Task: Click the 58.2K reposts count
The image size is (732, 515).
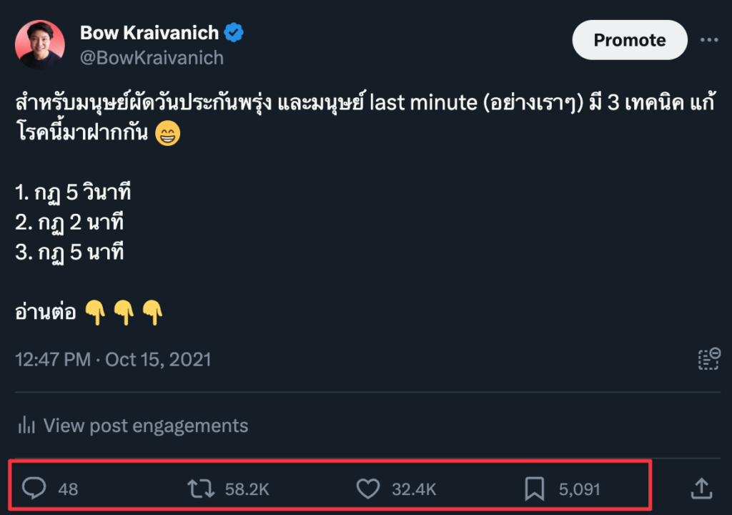Action: [x=247, y=490]
